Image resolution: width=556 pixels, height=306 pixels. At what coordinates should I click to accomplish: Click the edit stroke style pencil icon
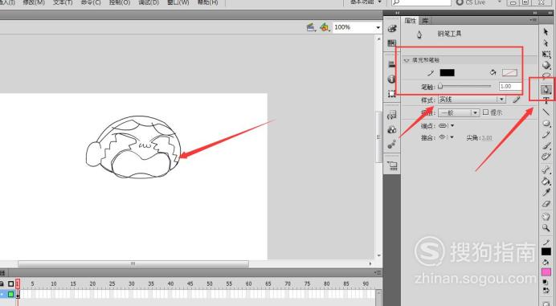tap(517, 100)
